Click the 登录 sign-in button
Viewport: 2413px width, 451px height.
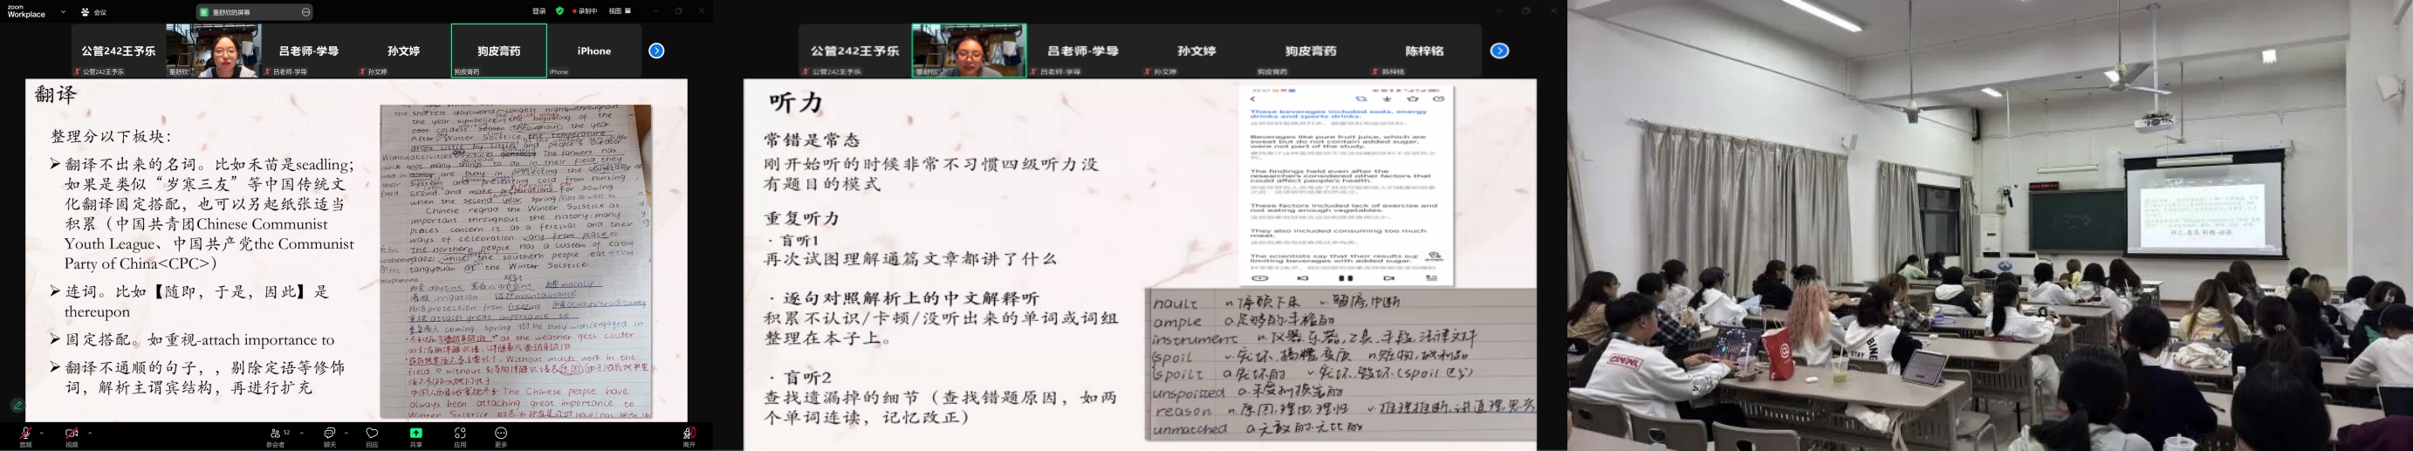[538, 11]
